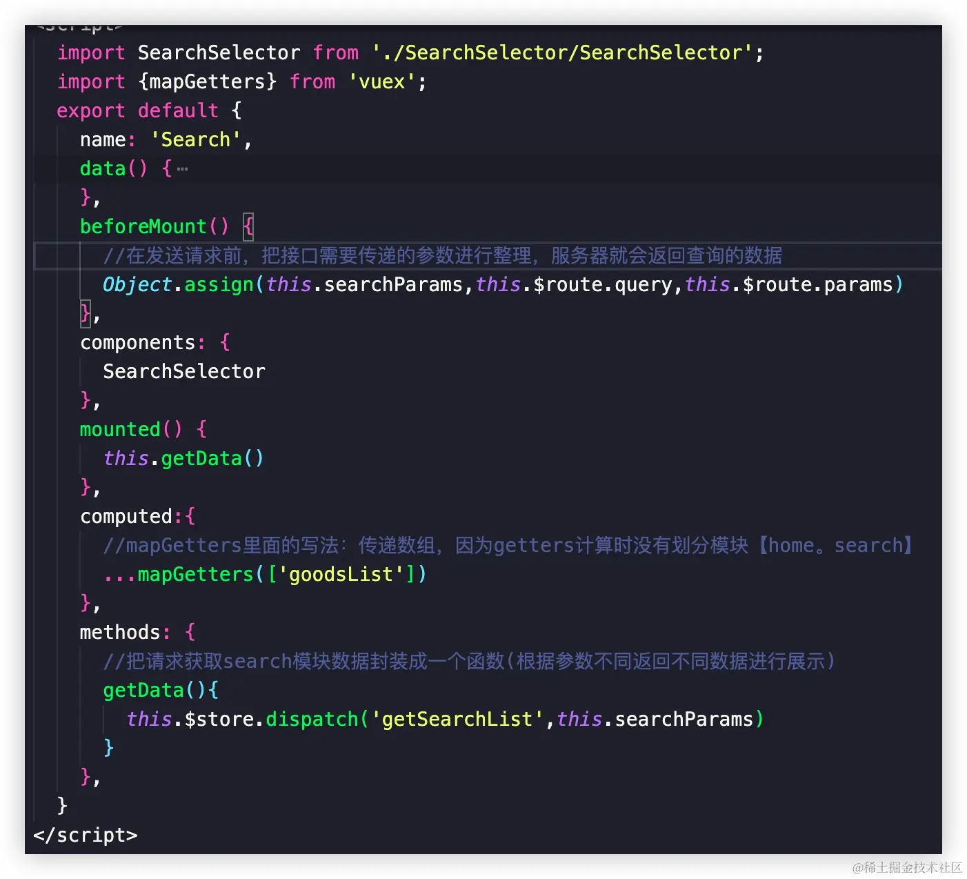Click the getData(){ method definition
This screenshot has width=967, height=879.
click(161, 690)
